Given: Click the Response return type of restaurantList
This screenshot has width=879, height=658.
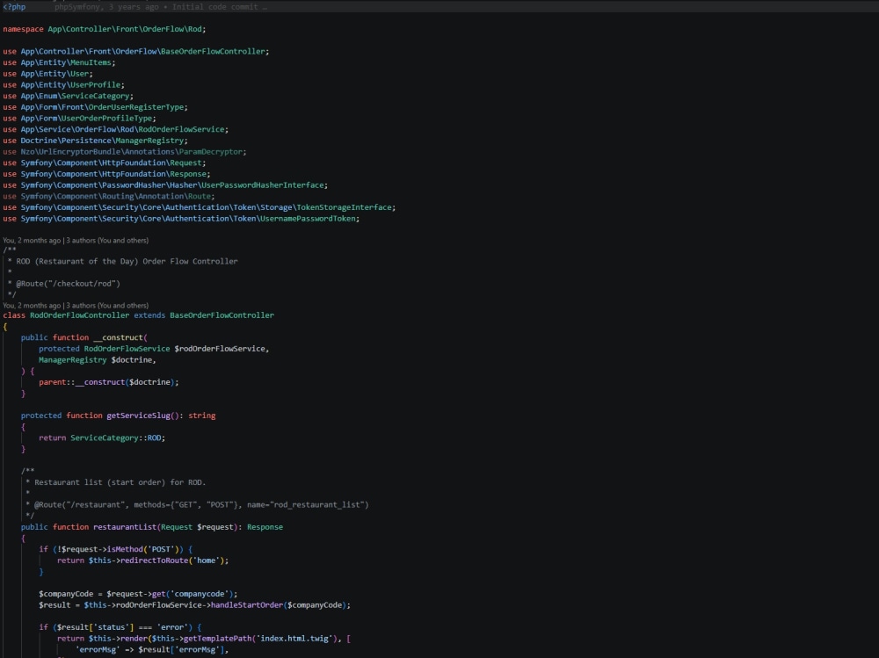Looking at the screenshot, I should (x=265, y=527).
